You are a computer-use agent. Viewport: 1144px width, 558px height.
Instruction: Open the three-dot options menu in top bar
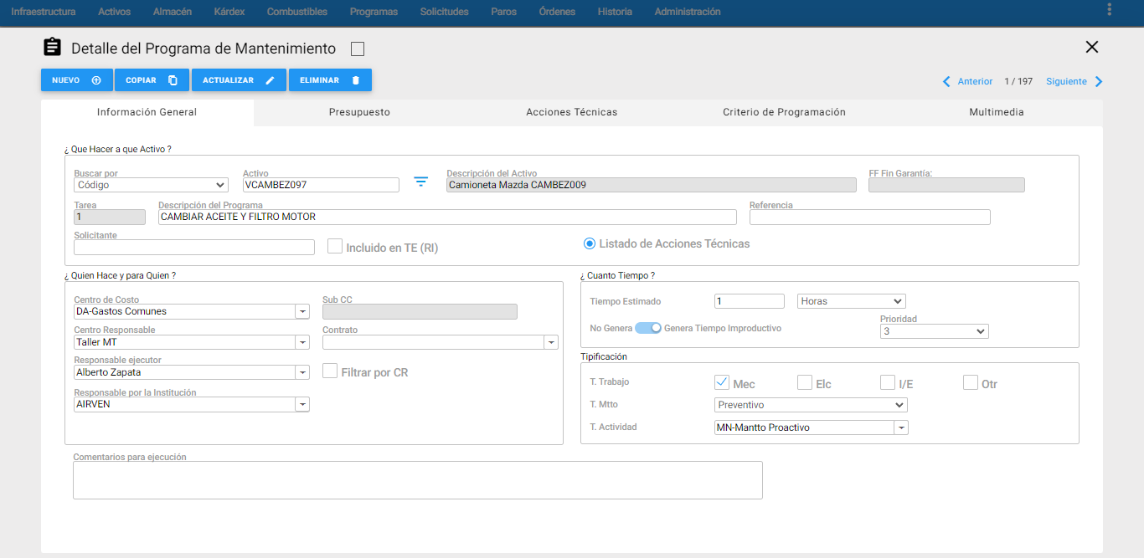[x=1110, y=10]
